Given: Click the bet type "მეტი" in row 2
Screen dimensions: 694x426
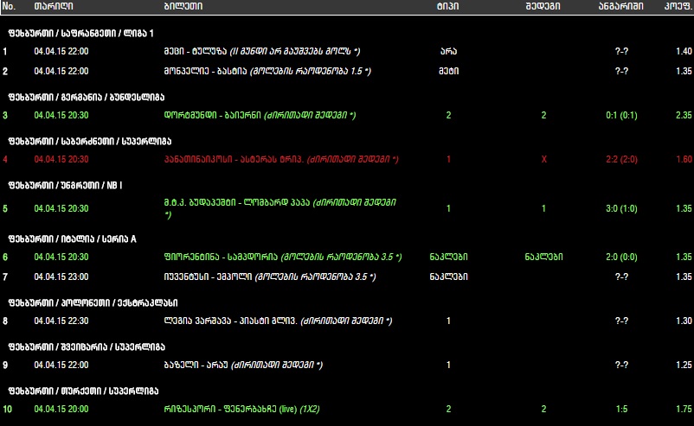Looking at the screenshot, I should pyautogui.click(x=448, y=71).
